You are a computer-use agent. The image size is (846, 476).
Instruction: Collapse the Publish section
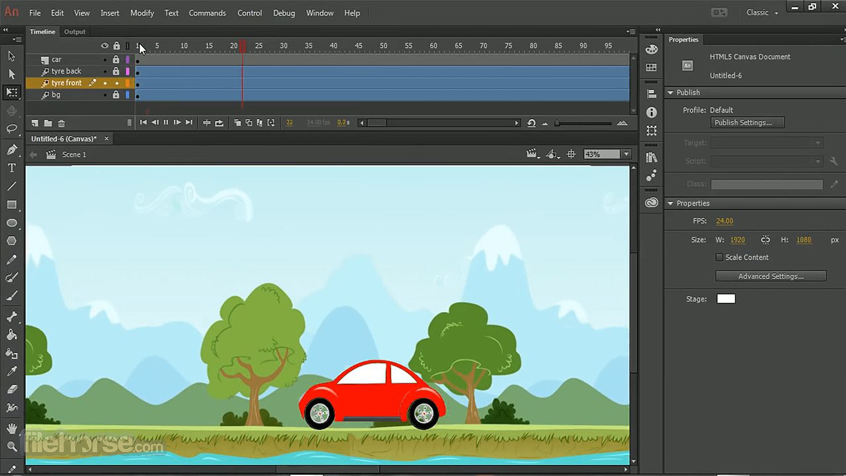pos(670,93)
